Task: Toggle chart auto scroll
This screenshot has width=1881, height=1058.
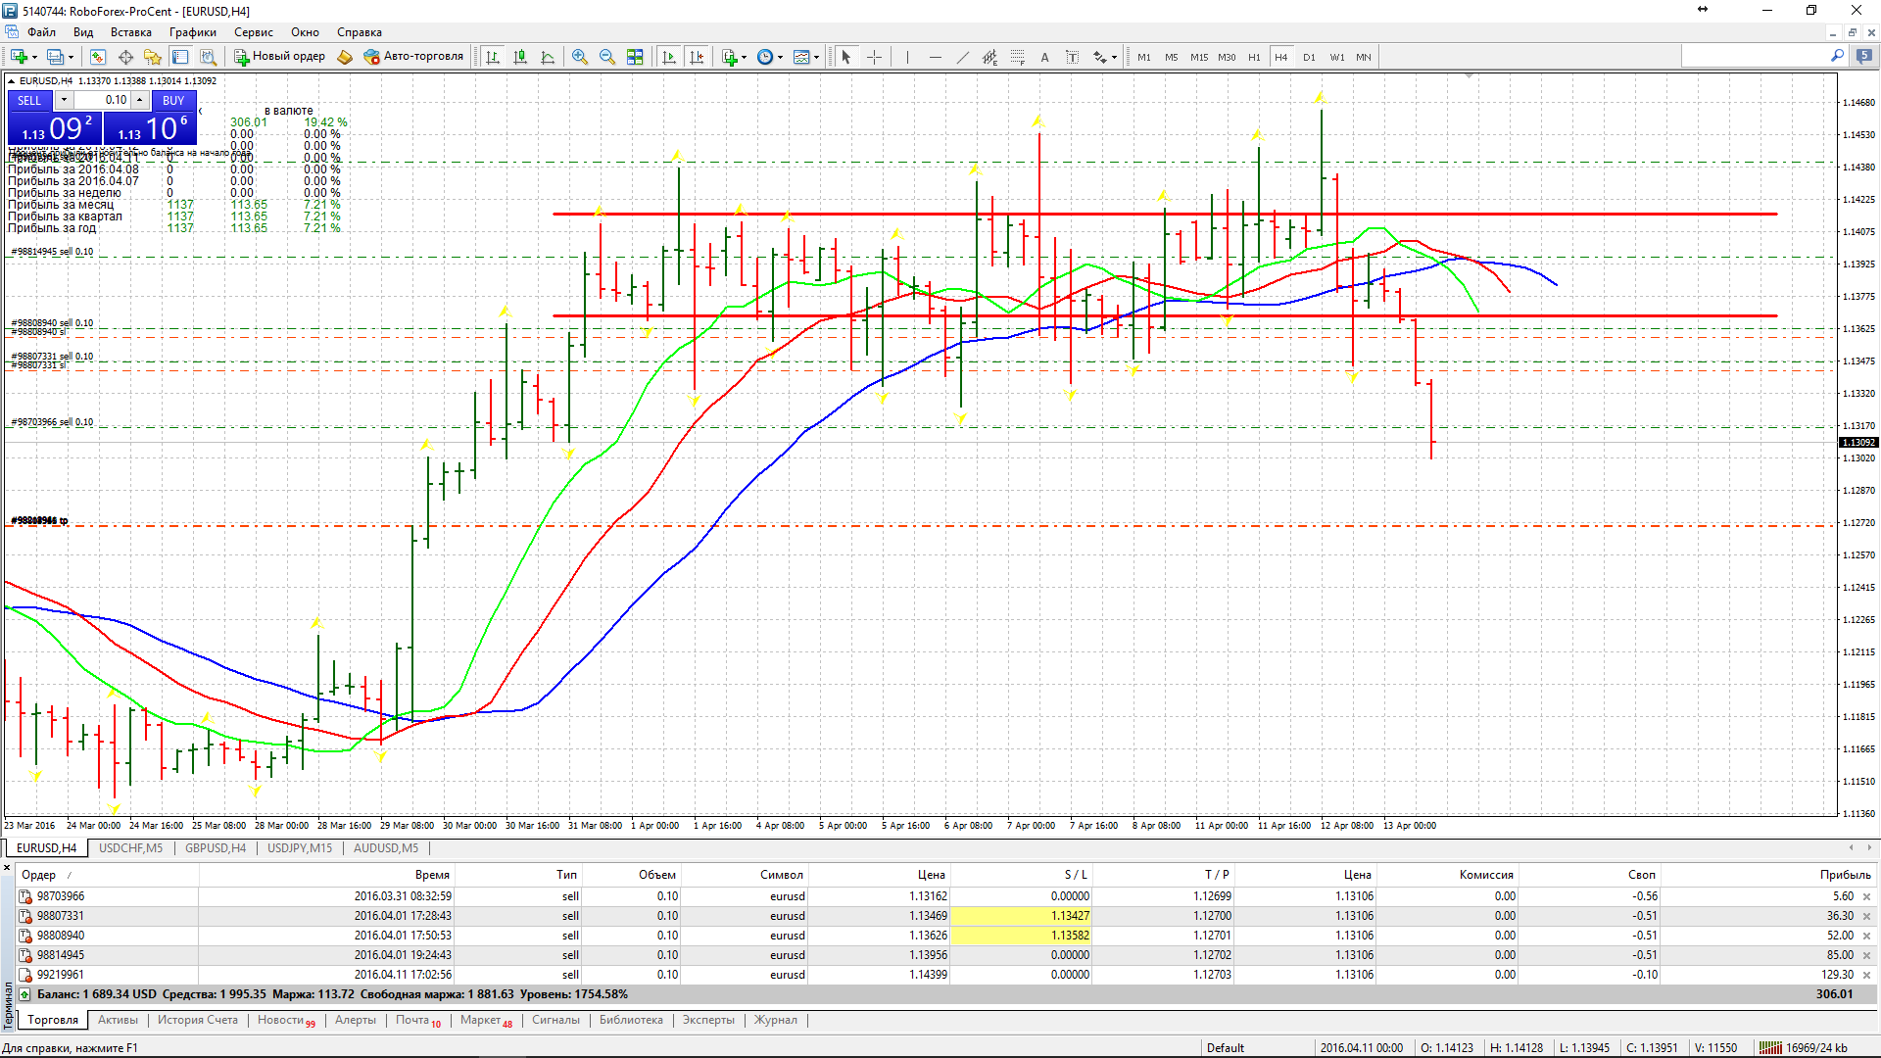Action: [x=669, y=57]
